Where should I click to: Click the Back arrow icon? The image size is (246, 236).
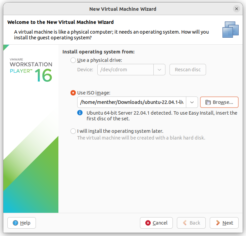[x=185, y=223]
